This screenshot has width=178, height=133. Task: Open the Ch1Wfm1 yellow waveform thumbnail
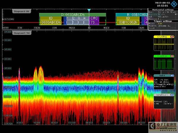(164, 44)
